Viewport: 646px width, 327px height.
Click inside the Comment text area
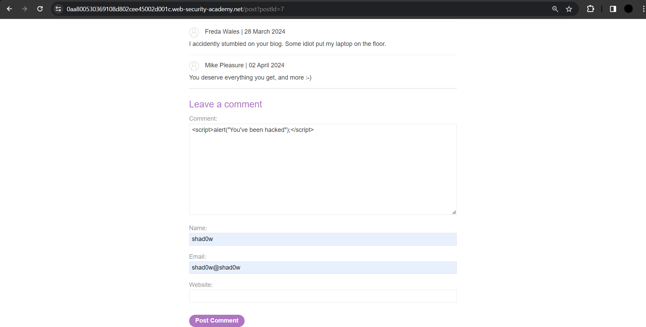pyautogui.click(x=323, y=169)
